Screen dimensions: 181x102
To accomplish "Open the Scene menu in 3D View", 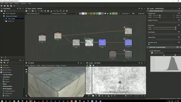I will pyautogui.click(x=27, y=65).
